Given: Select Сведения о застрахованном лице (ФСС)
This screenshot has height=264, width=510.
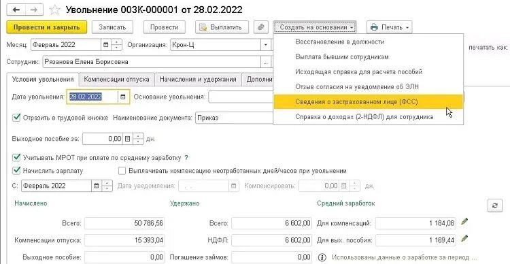Looking at the screenshot, I should 368,102.
